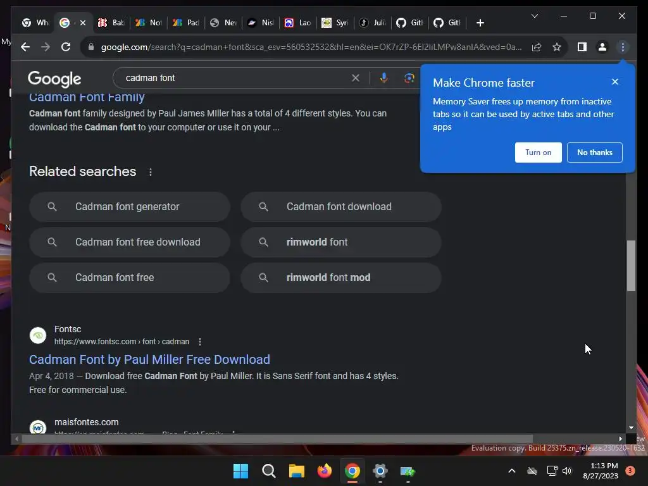Open Chrome side panel icon

coord(582,47)
